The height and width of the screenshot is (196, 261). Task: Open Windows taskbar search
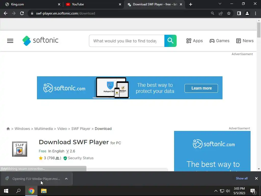coord(18,191)
